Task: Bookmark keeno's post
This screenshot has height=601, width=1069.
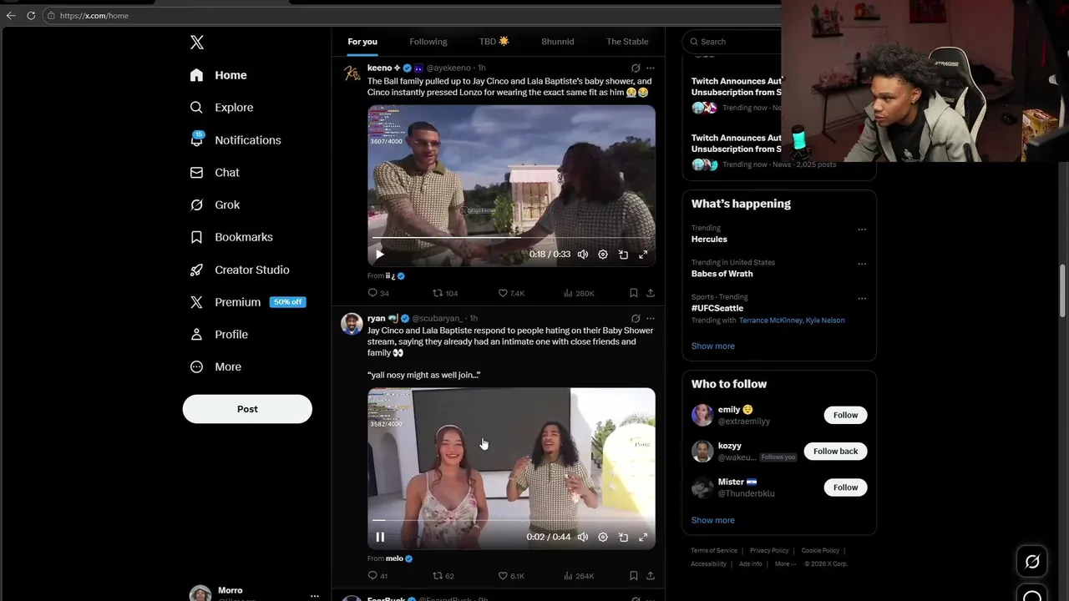Action: coord(634,293)
